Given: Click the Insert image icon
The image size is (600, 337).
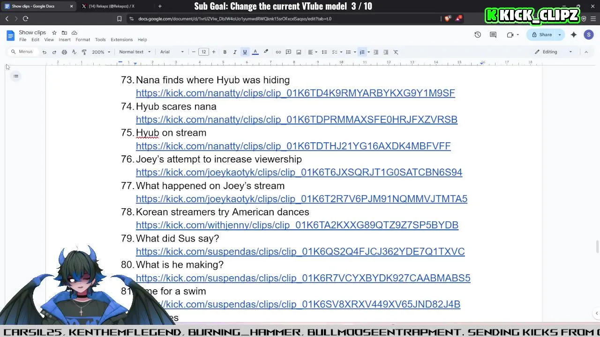Looking at the screenshot, I should click(x=299, y=52).
